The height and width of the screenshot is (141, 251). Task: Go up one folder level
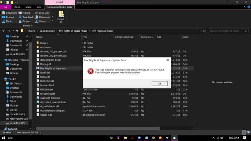17,31
